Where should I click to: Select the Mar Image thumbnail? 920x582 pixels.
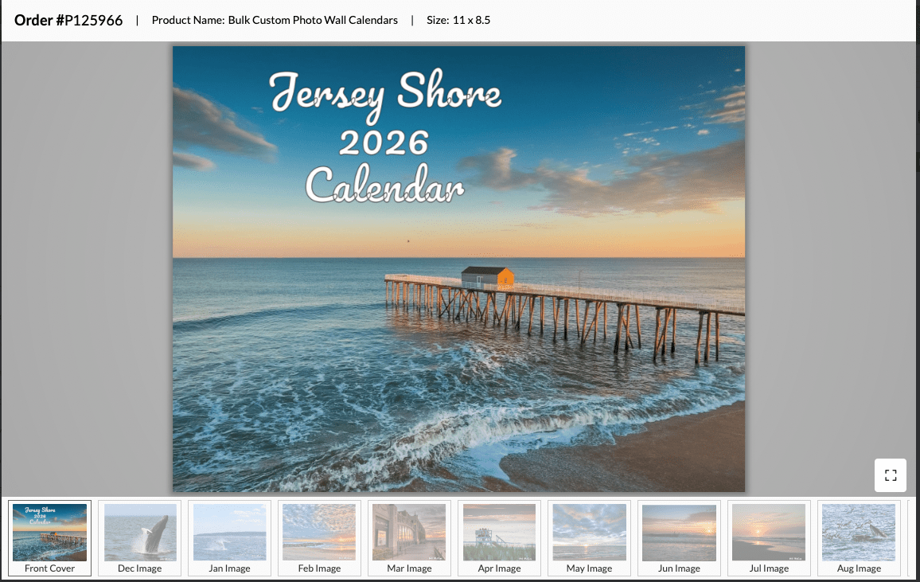point(409,532)
